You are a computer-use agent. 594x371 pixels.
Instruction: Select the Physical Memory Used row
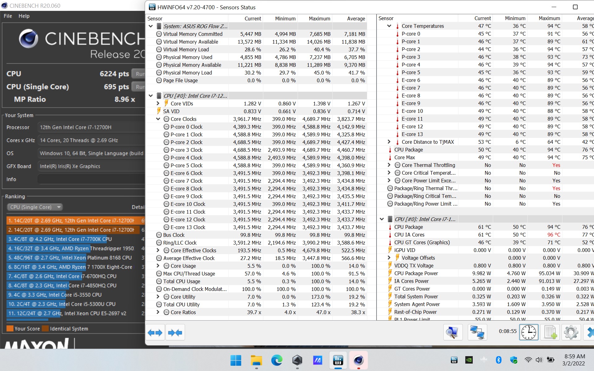point(257,57)
